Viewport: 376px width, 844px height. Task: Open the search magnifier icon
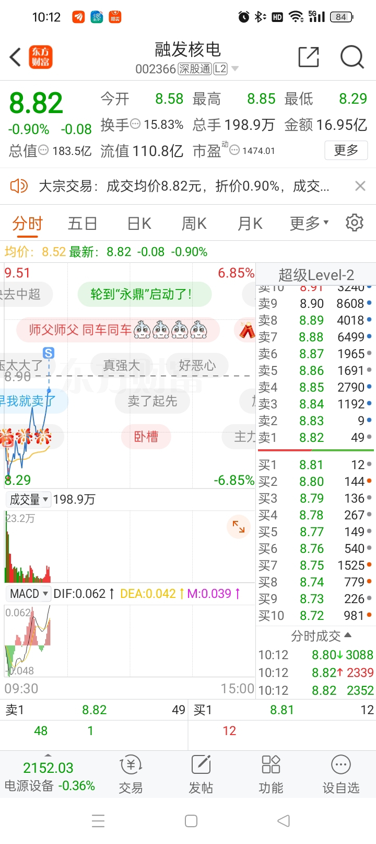[352, 57]
